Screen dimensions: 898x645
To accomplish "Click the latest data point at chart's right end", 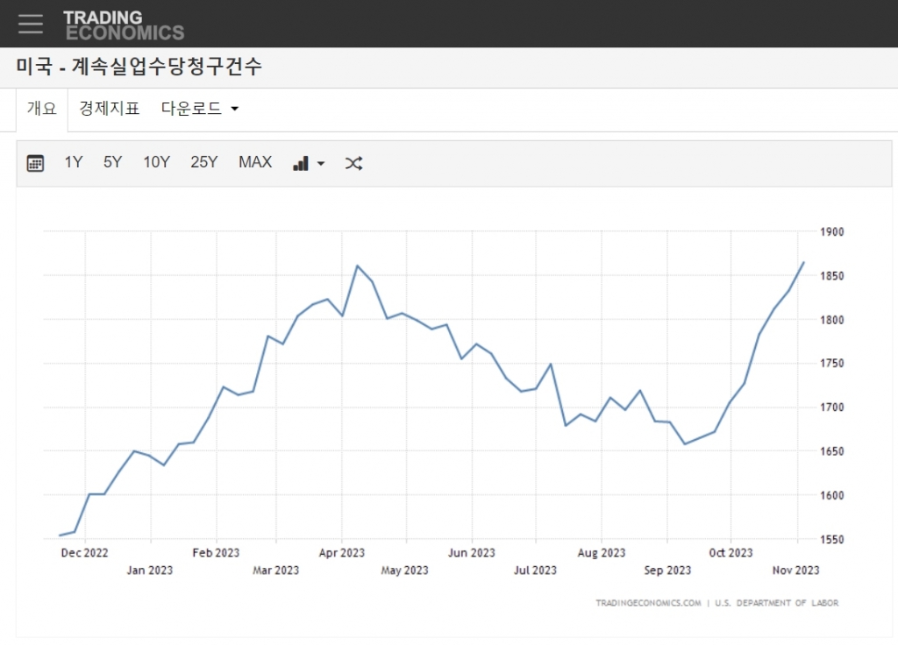I will [x=803, y=262].
